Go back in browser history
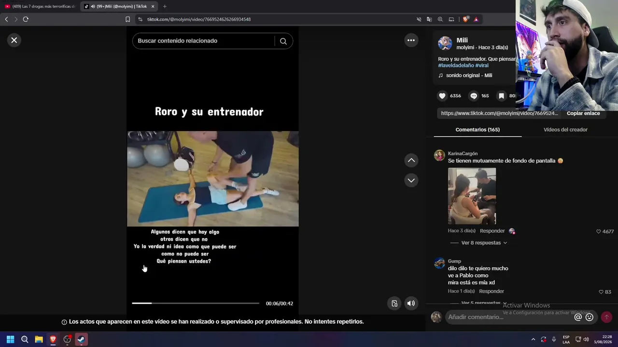618x347 pixels. [6, 19]
